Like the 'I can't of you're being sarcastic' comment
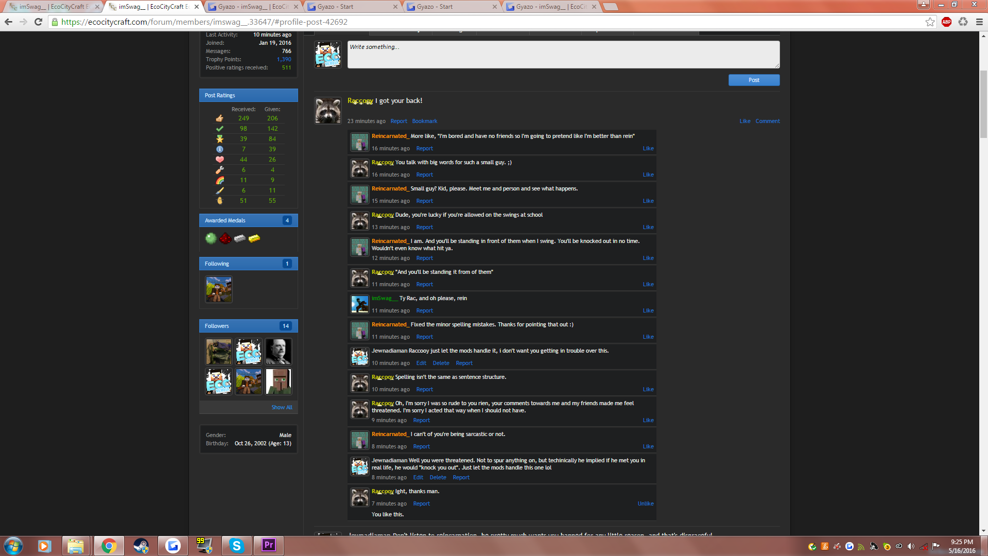This screenshot has height=556, width=988. pos(648,446)
